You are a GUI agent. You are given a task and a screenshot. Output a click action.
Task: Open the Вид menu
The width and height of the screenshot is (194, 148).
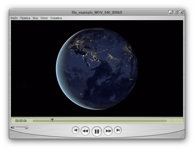pos(35,18)
